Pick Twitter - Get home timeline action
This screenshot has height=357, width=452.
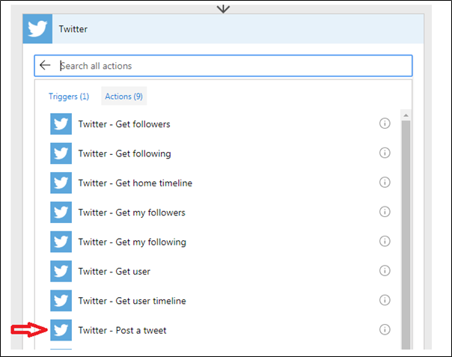coord(132,183)
